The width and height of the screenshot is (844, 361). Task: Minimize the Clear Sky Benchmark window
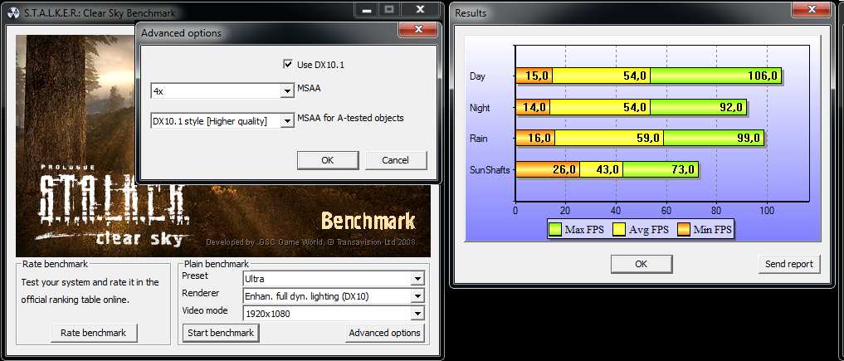point(367,9)
